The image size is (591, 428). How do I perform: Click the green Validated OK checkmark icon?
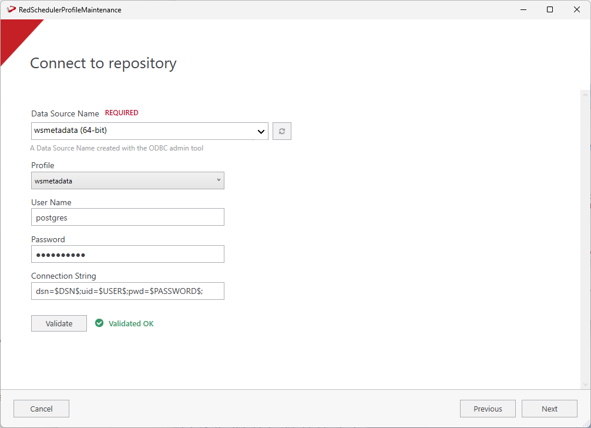pos(99,323)
